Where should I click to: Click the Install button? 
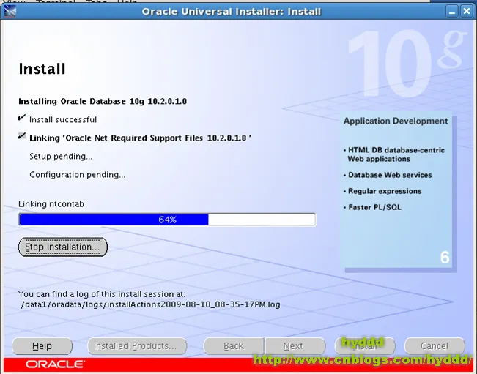[x=365, y=346]
